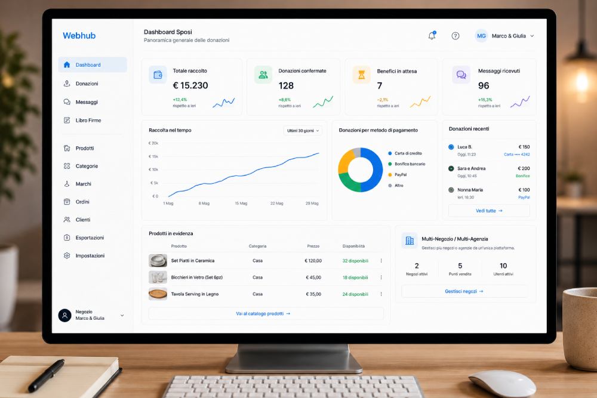Click the € 15.230 total value
Screen dimensions: 597x398
(190, 85)
